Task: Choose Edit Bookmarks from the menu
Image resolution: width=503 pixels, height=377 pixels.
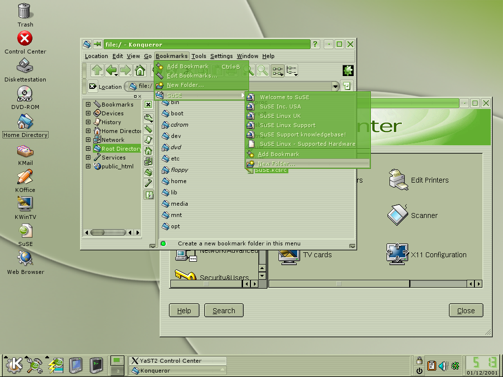Action: pos(201,76)
